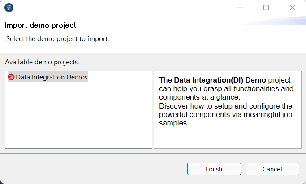The height and width of the screenshot is (184, 306).
Task: Click the 'grasp all functionalities' description line
Action: click(x=227, y=88)
